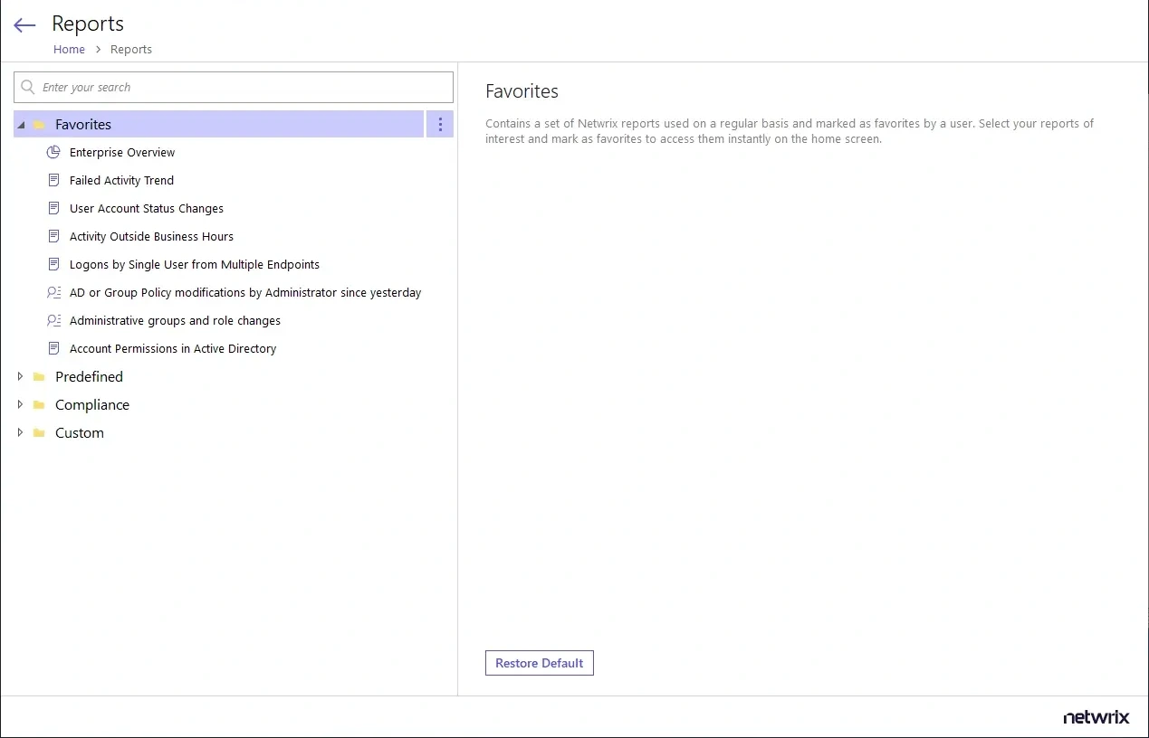
Task: Expand the Custom folder arrow
Action: click(20, 432)
